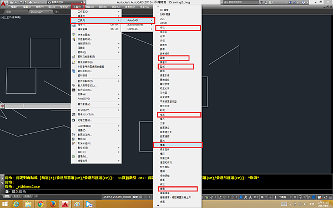
Task: Click the ungroup icon in Tools menu
Action: pos(74,143)
